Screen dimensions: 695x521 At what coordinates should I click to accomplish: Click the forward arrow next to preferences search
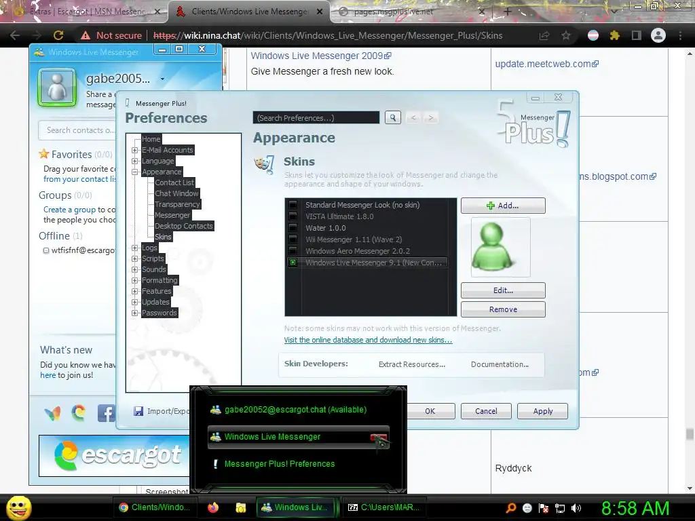click(430, 117)
